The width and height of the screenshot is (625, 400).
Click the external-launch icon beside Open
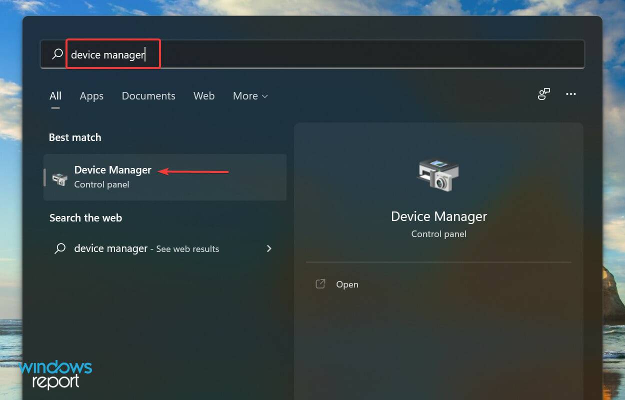point(320,283)
